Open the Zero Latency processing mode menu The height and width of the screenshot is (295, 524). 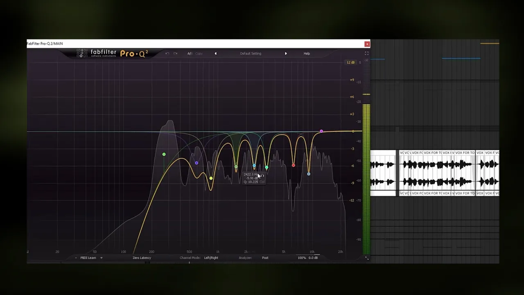142,258
